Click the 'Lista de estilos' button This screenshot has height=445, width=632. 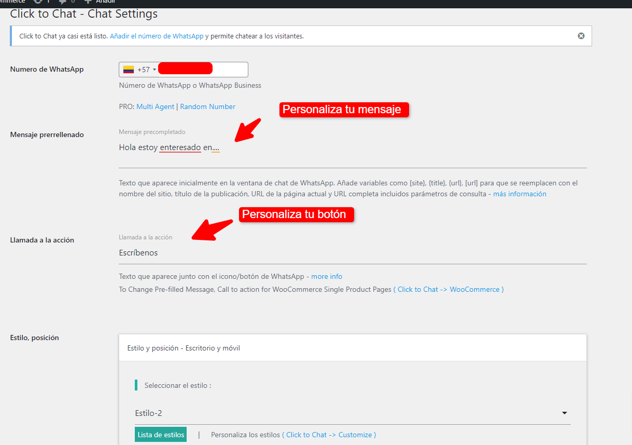click(161, 435)
